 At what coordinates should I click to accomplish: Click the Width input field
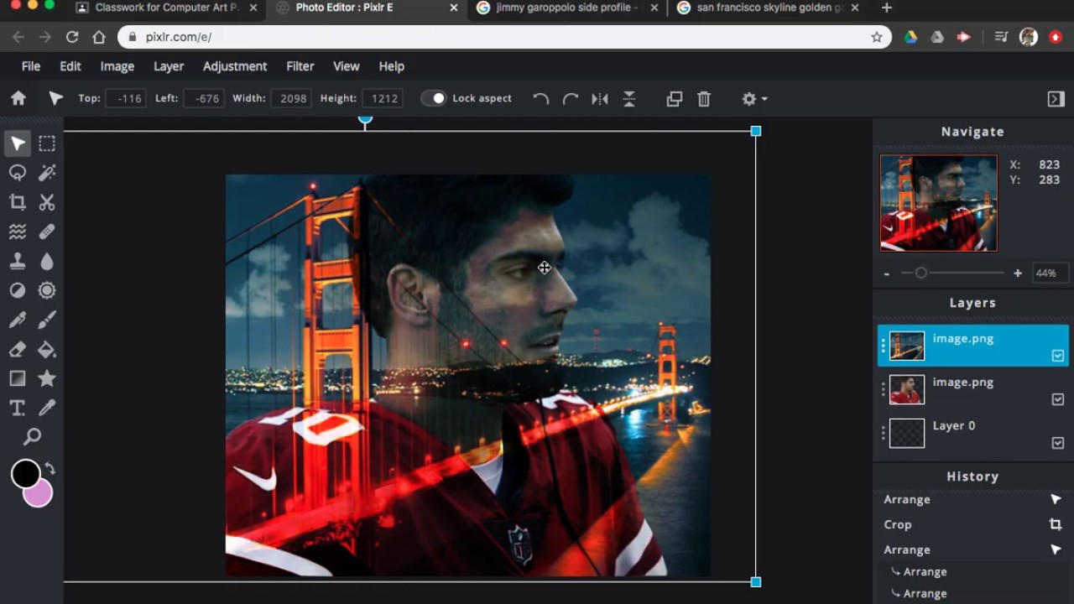pyautogui.click(x=292, y=98)
